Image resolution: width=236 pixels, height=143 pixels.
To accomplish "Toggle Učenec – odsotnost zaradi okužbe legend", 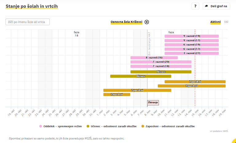I will pyautogui.click(x=114, y=126).
